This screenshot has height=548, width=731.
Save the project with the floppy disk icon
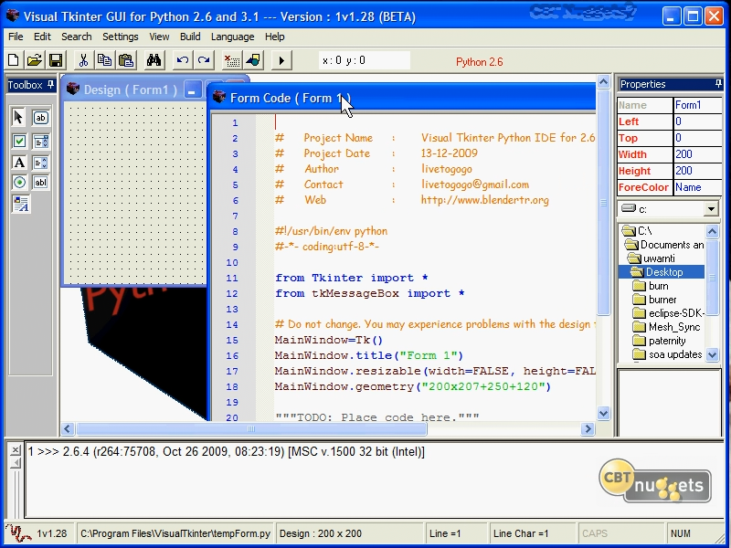(56, 60)
